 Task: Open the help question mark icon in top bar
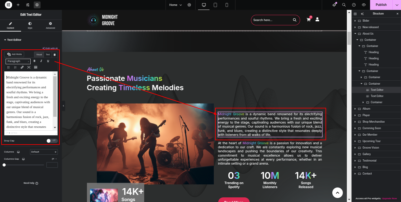(x=354, y=5)
